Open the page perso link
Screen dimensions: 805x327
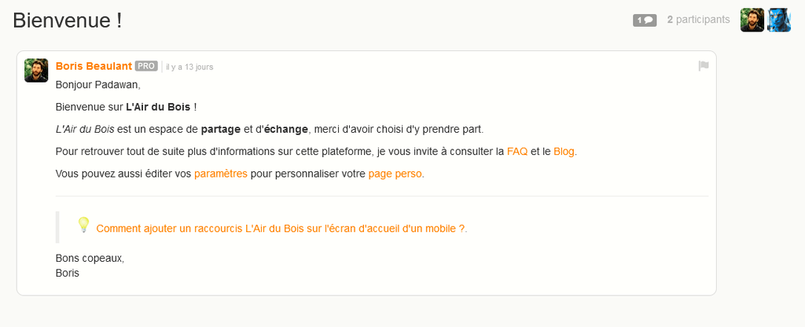coord(395,174)
